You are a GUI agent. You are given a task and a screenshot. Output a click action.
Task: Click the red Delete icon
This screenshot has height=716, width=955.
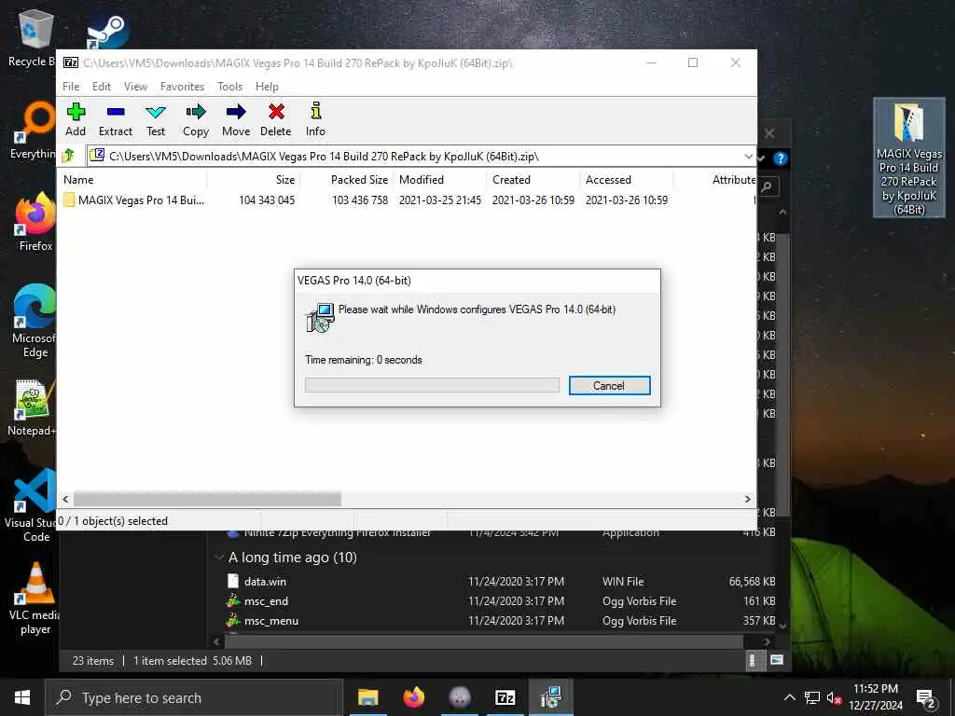276,119
